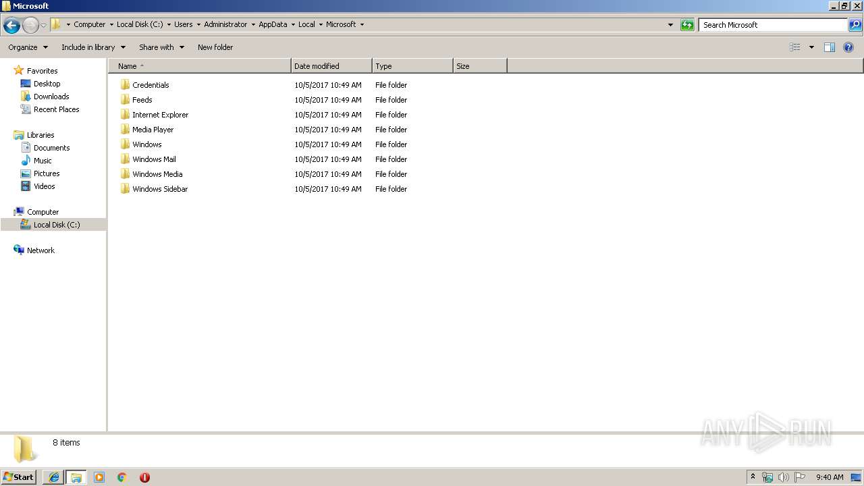Screen dimensions: 864x486
Task: Toggle the preview pane button
Action: (x=830, y=47)
